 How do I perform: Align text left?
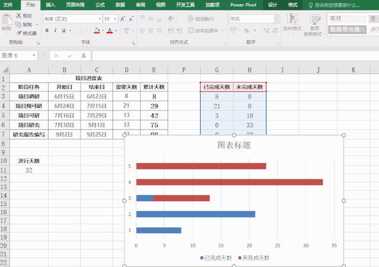point(142,30)
